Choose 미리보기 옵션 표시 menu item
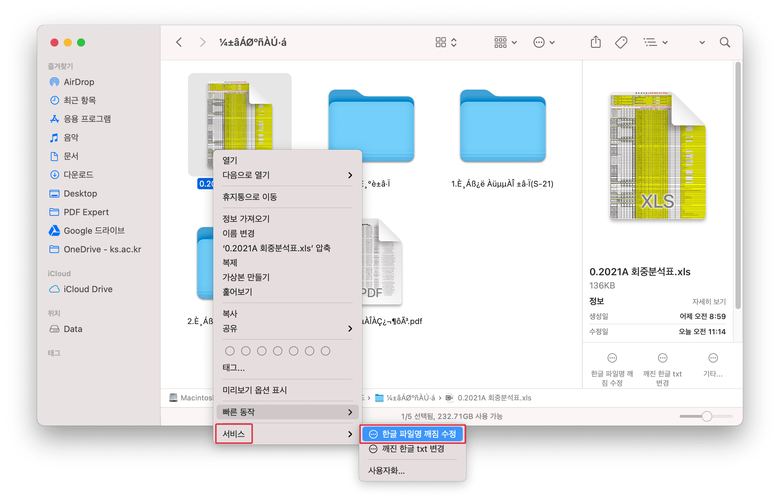The height and width of the screenshot is (499, 780). click(x=288, y=390)
